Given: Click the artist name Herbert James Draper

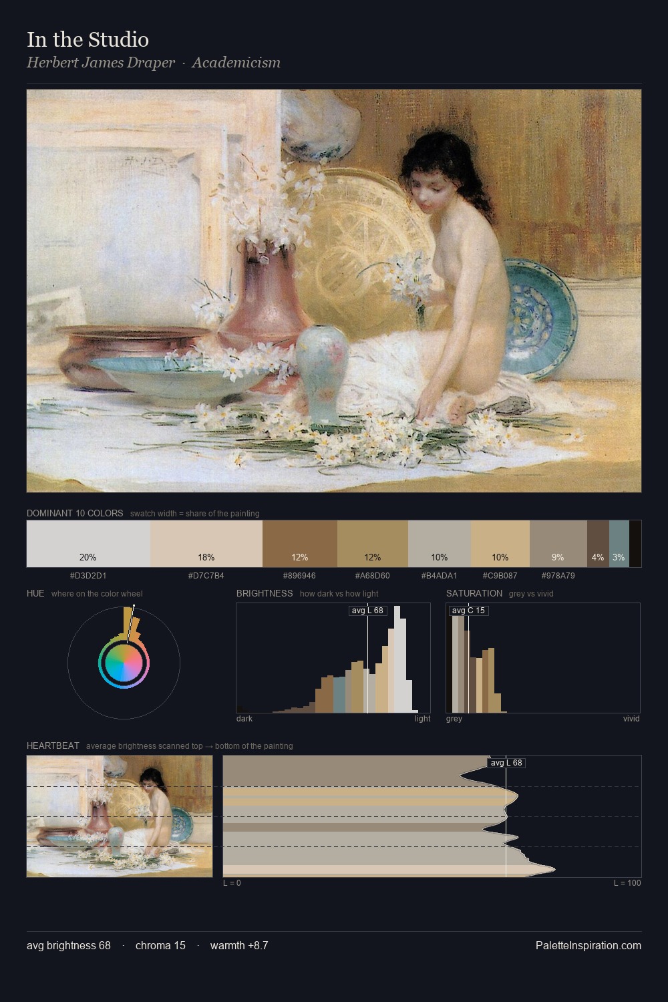Looking at the screenshot, I should pos(101,63).
